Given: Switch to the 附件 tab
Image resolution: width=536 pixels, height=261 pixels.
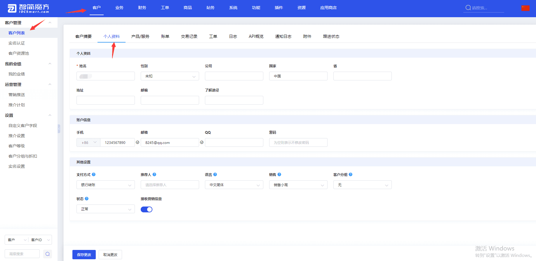Looking at the screenshot, I should click(307, 36).
